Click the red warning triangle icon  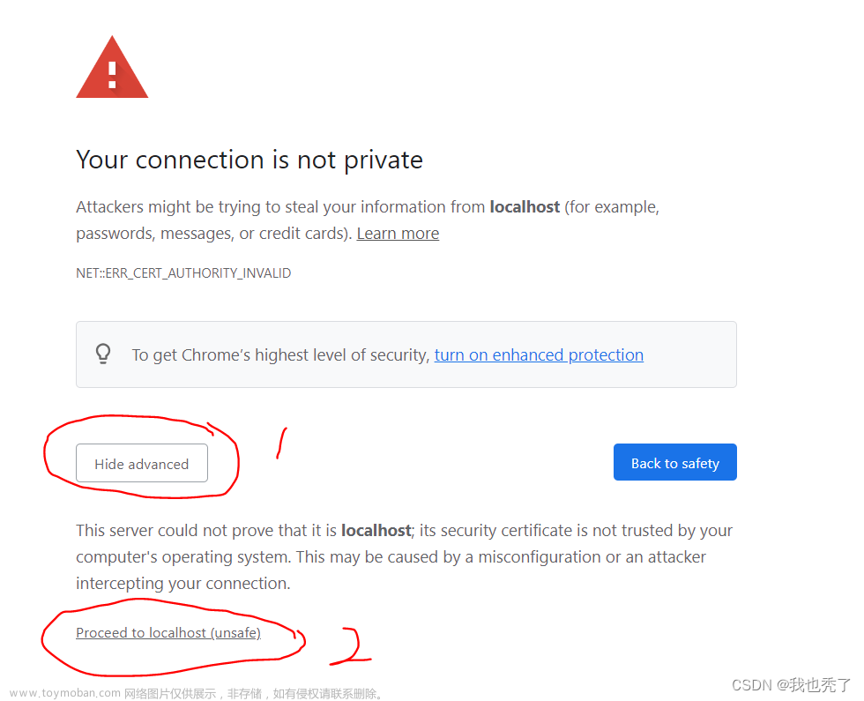112,69
